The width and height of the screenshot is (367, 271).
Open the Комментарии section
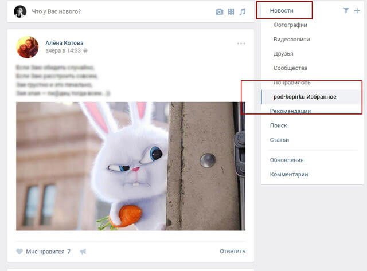(x=289, y=174)
